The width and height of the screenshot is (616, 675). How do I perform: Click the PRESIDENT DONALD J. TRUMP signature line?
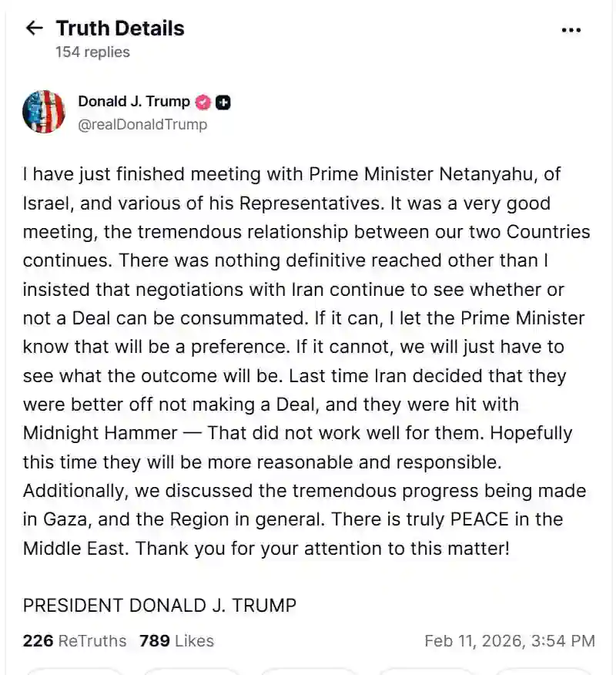(x=159, y=605)
